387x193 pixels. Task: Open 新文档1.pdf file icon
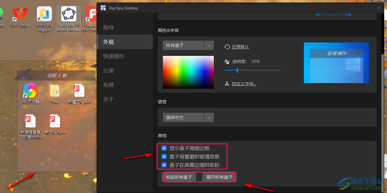pyautogui.click(x=55, y=124)
